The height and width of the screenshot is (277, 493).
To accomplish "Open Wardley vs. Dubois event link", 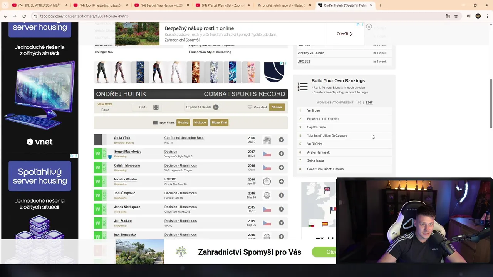I will pos(311,53).
